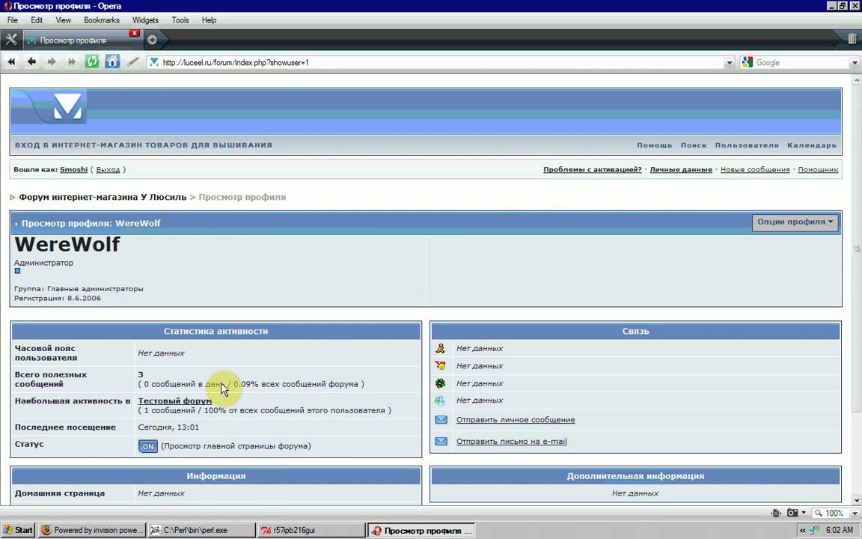The width and height of the screenshot is (862, 539).
Task: Open closed tabs trash icon
Action: (852, 39)
